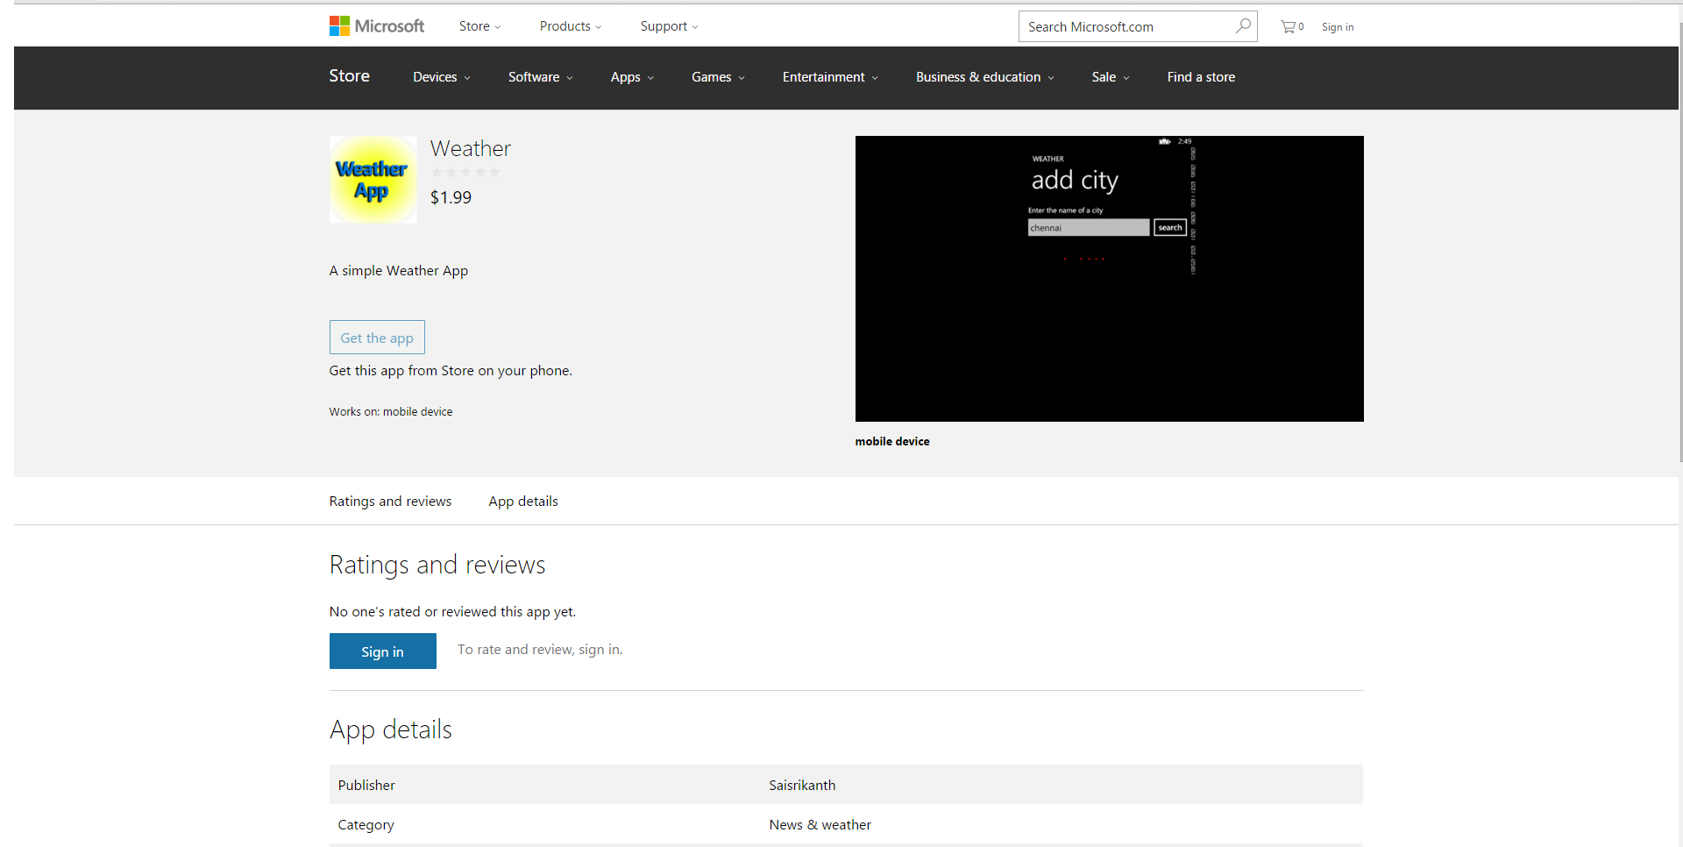The width and height of the screenshot is (1683, 847).
Task: Click the star rating under Weather title
Action: point(465,173)
